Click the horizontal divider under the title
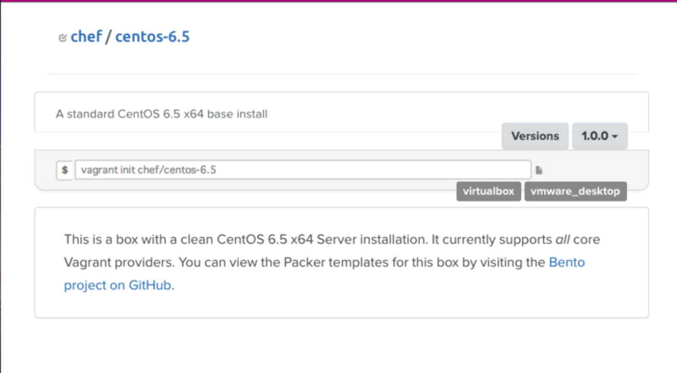 (x=341, y=74)
